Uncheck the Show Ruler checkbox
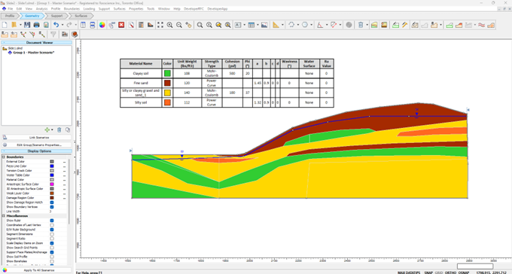Viewport: 512px width, 274px height. pos(52,221)
